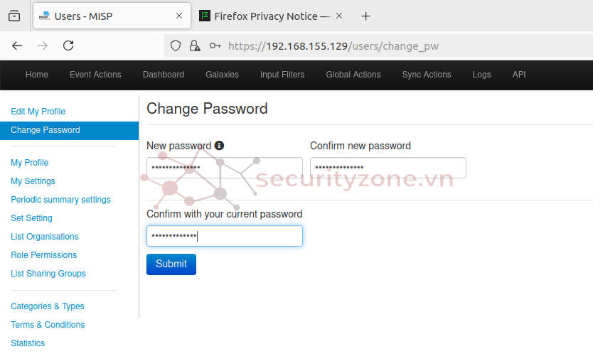The width and height of the screenshot is (593, 354).
Task: Click the address bar URL
Action: coord(333,46)
